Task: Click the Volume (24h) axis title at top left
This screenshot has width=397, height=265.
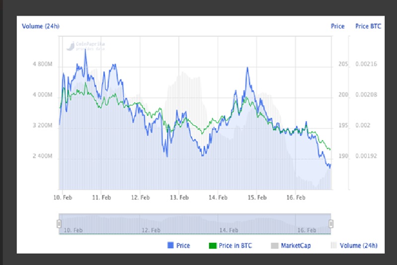Action: [41, 26]
